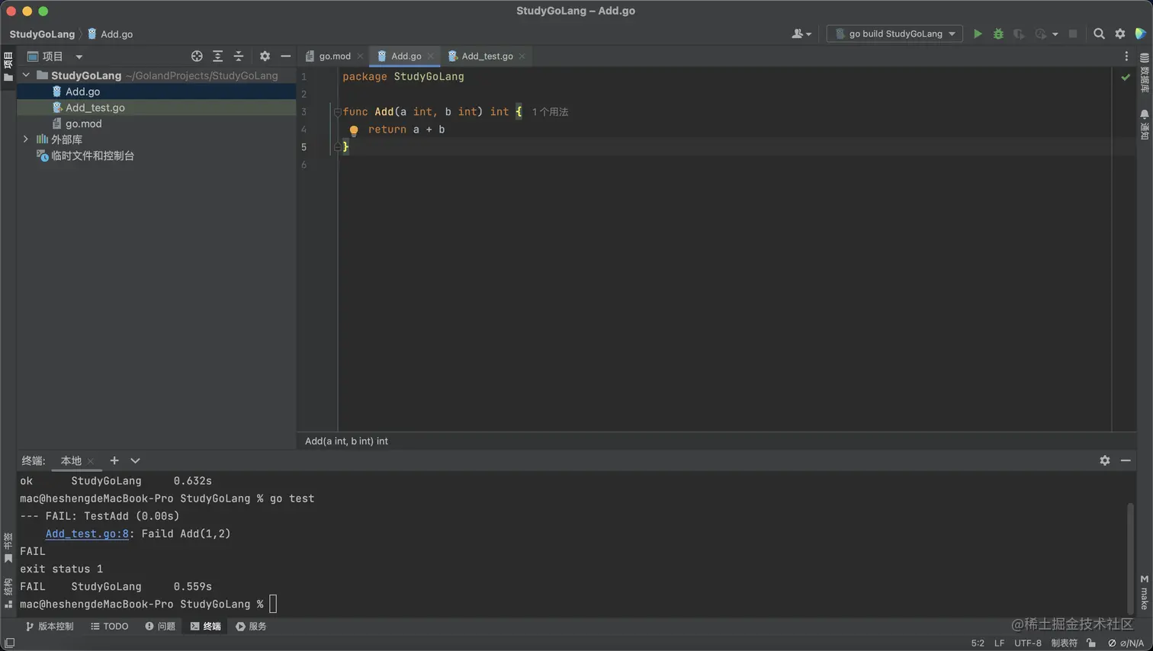Close the Add_test.go tab

[522, 56]
